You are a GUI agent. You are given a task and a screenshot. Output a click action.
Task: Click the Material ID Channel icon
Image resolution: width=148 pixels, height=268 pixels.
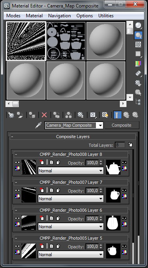[x=93, y=115]
